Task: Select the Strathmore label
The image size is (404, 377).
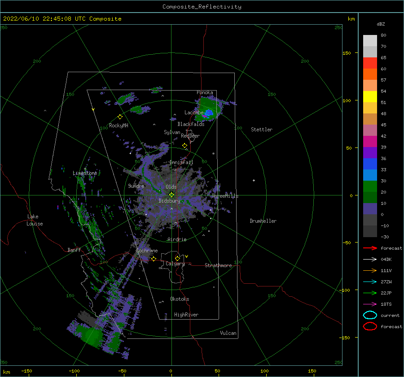Action: click(218, 265)
